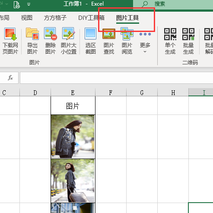Click the cell containing 图片 header text

click(73, 105)
